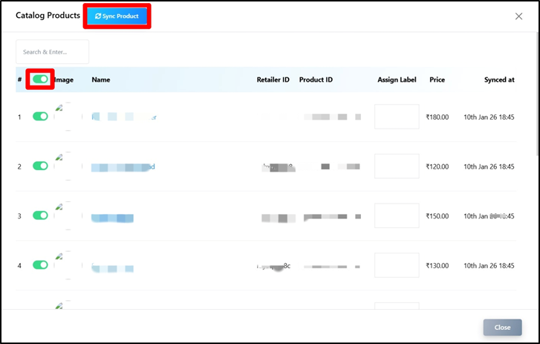Click the Sync Product button

117,16
